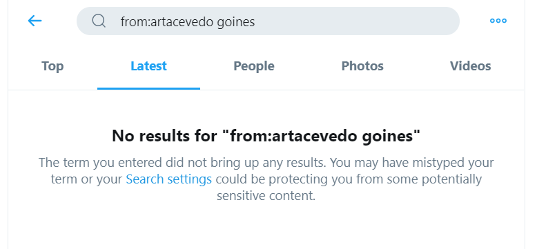This screenshot has height=249, width=537.
Task: Open the three-dot more options menu
Action: pyautogui.click(x=498, y=21)
